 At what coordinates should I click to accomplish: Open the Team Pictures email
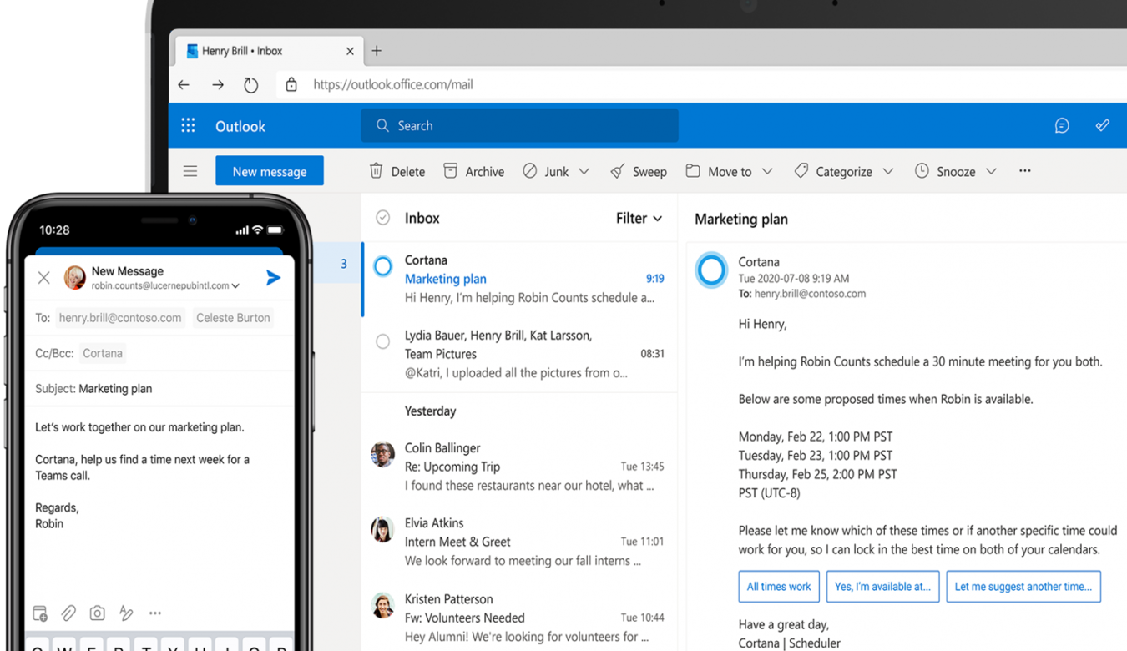pyautogui.click(x=519, y=354)
